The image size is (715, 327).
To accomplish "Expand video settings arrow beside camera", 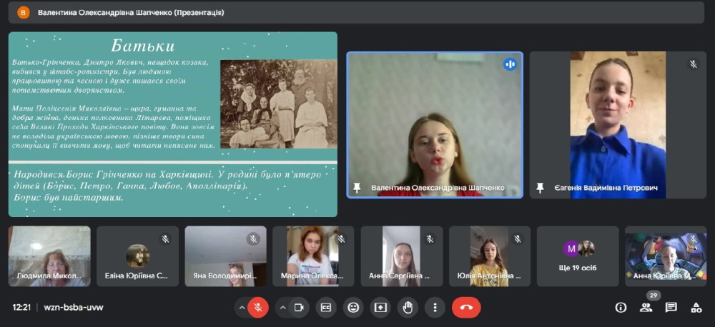I will [283, 307].
